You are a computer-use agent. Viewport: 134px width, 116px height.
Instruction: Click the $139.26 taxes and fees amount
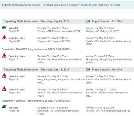(48, 5)
